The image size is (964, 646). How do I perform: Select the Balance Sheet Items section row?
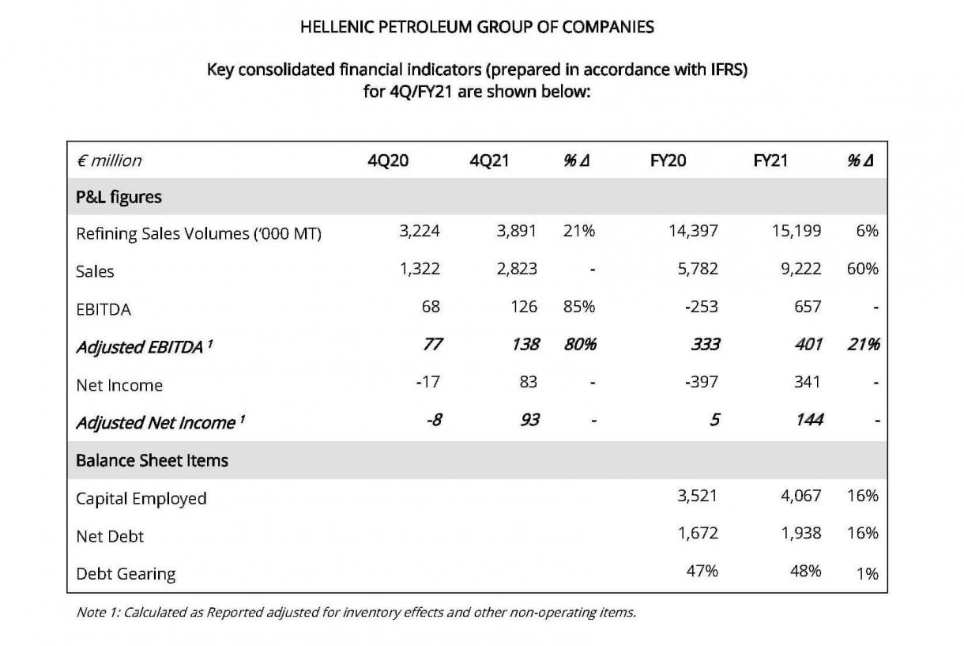pyautogui.click(x=152, y=460)
